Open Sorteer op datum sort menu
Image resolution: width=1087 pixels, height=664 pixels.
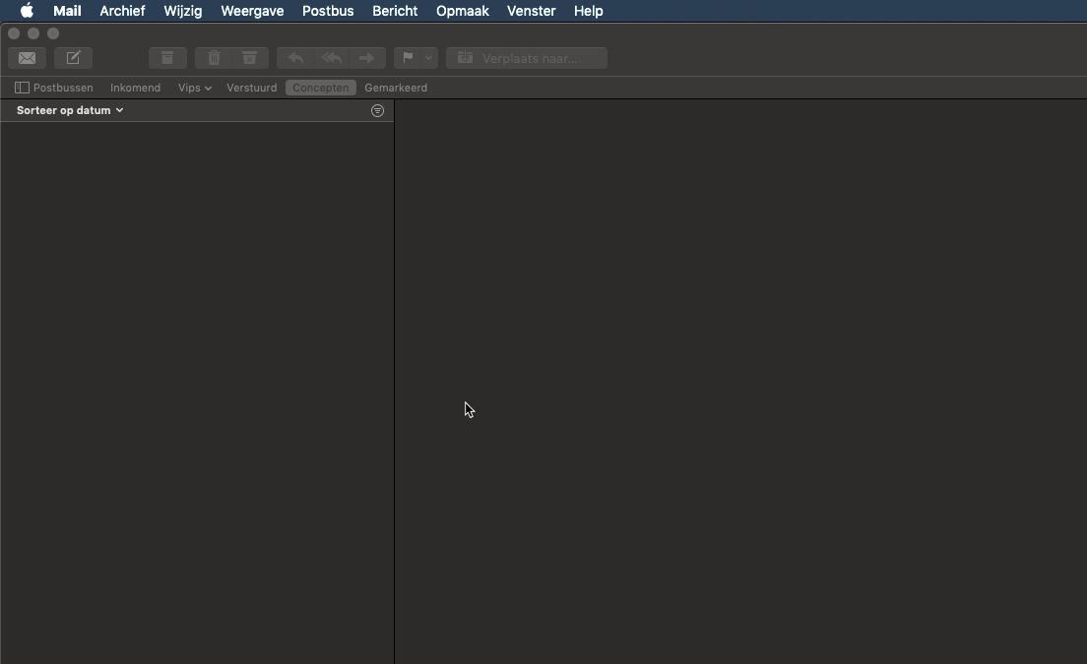pos(70,110)
